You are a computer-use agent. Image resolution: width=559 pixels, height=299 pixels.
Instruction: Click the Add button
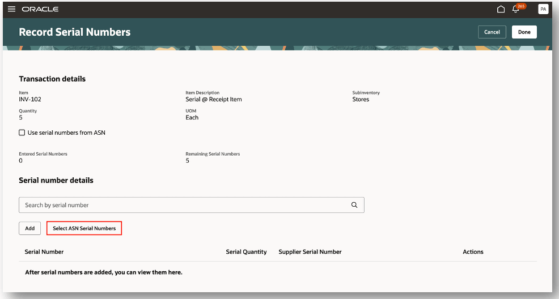30,228
